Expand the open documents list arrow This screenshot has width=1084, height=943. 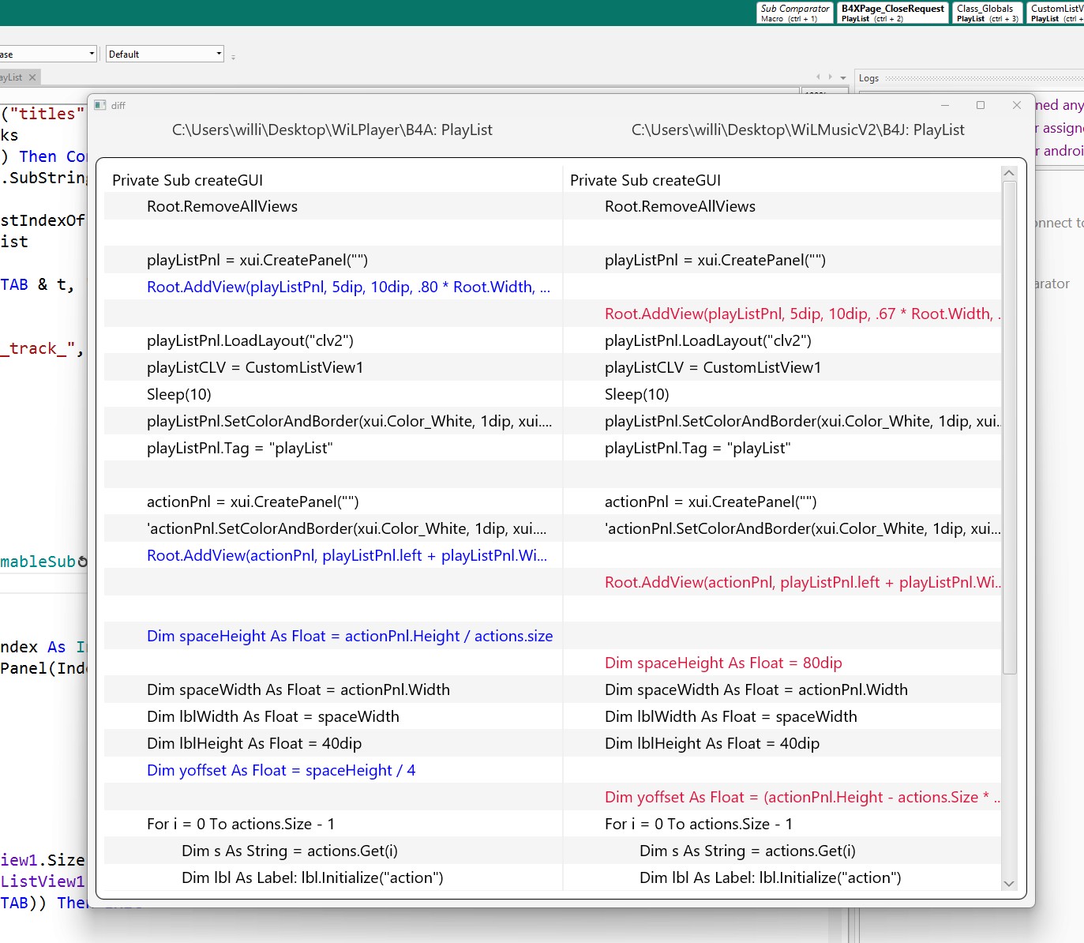tap(843, 77)
